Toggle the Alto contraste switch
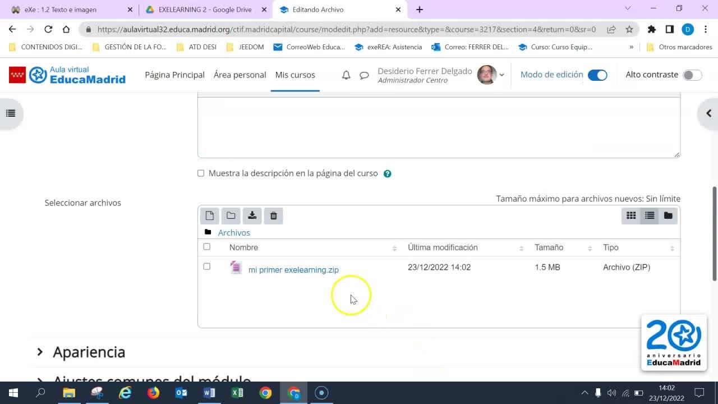Image resolution: width=718 pixels, height=404 pixels. [692, 75]
